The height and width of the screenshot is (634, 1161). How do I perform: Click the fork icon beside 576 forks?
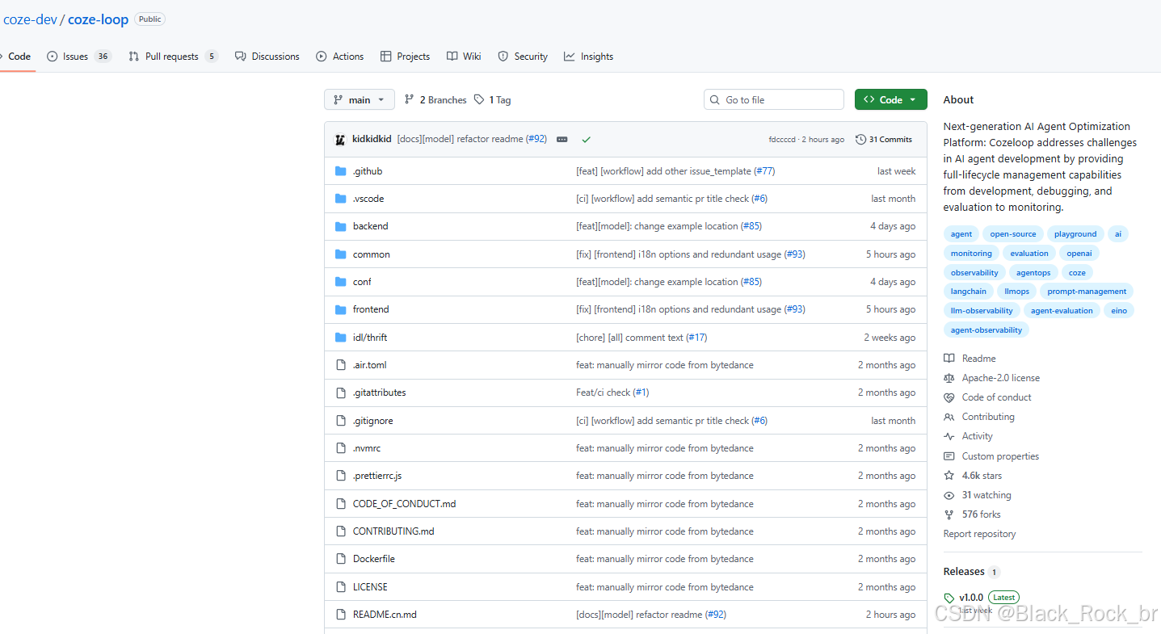(x=949, y=514)
